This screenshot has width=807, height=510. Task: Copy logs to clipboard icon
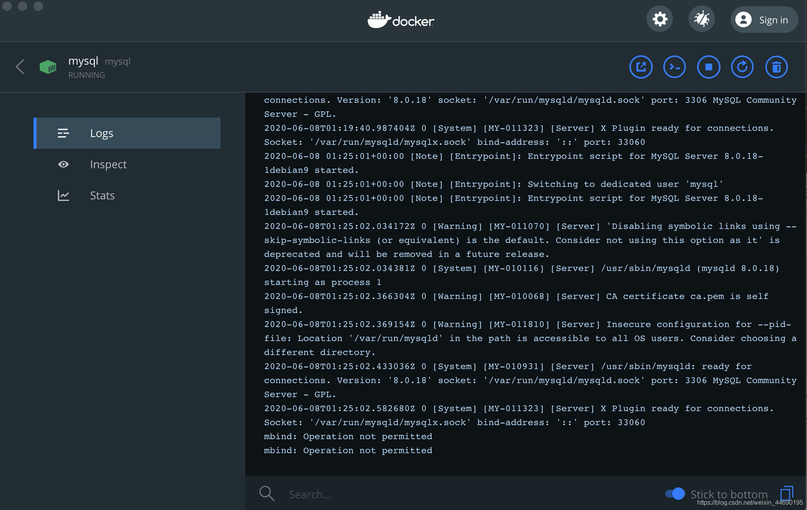point(787,493)
